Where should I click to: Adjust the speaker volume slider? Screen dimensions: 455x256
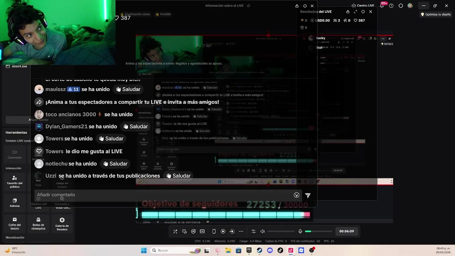281,231
